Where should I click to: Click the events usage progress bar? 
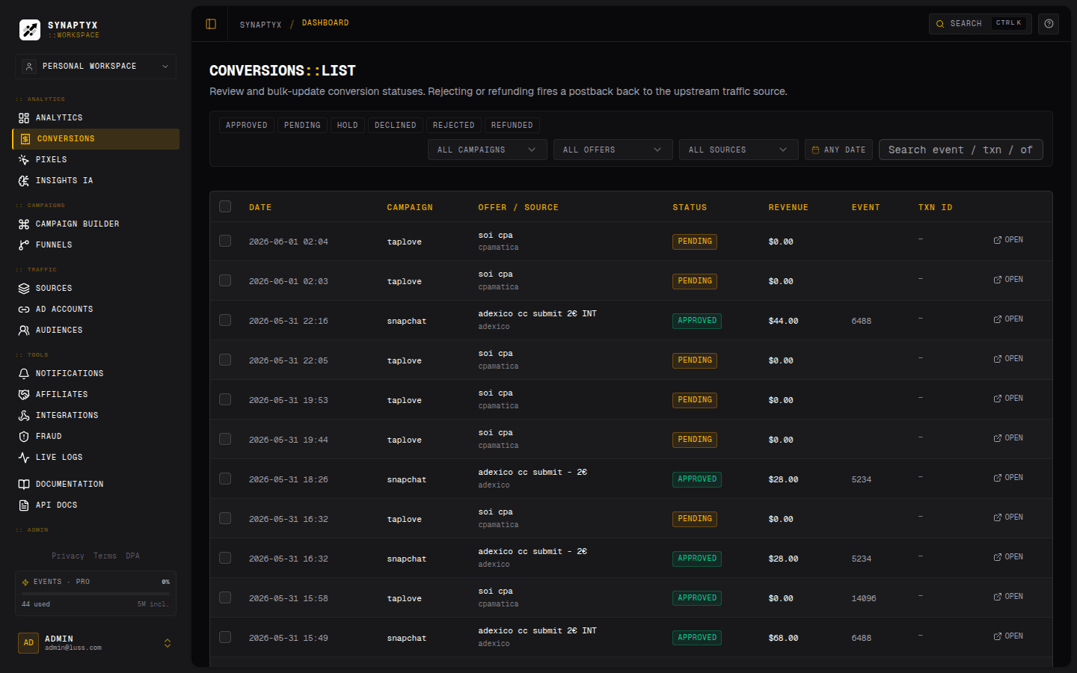point(96,594)
